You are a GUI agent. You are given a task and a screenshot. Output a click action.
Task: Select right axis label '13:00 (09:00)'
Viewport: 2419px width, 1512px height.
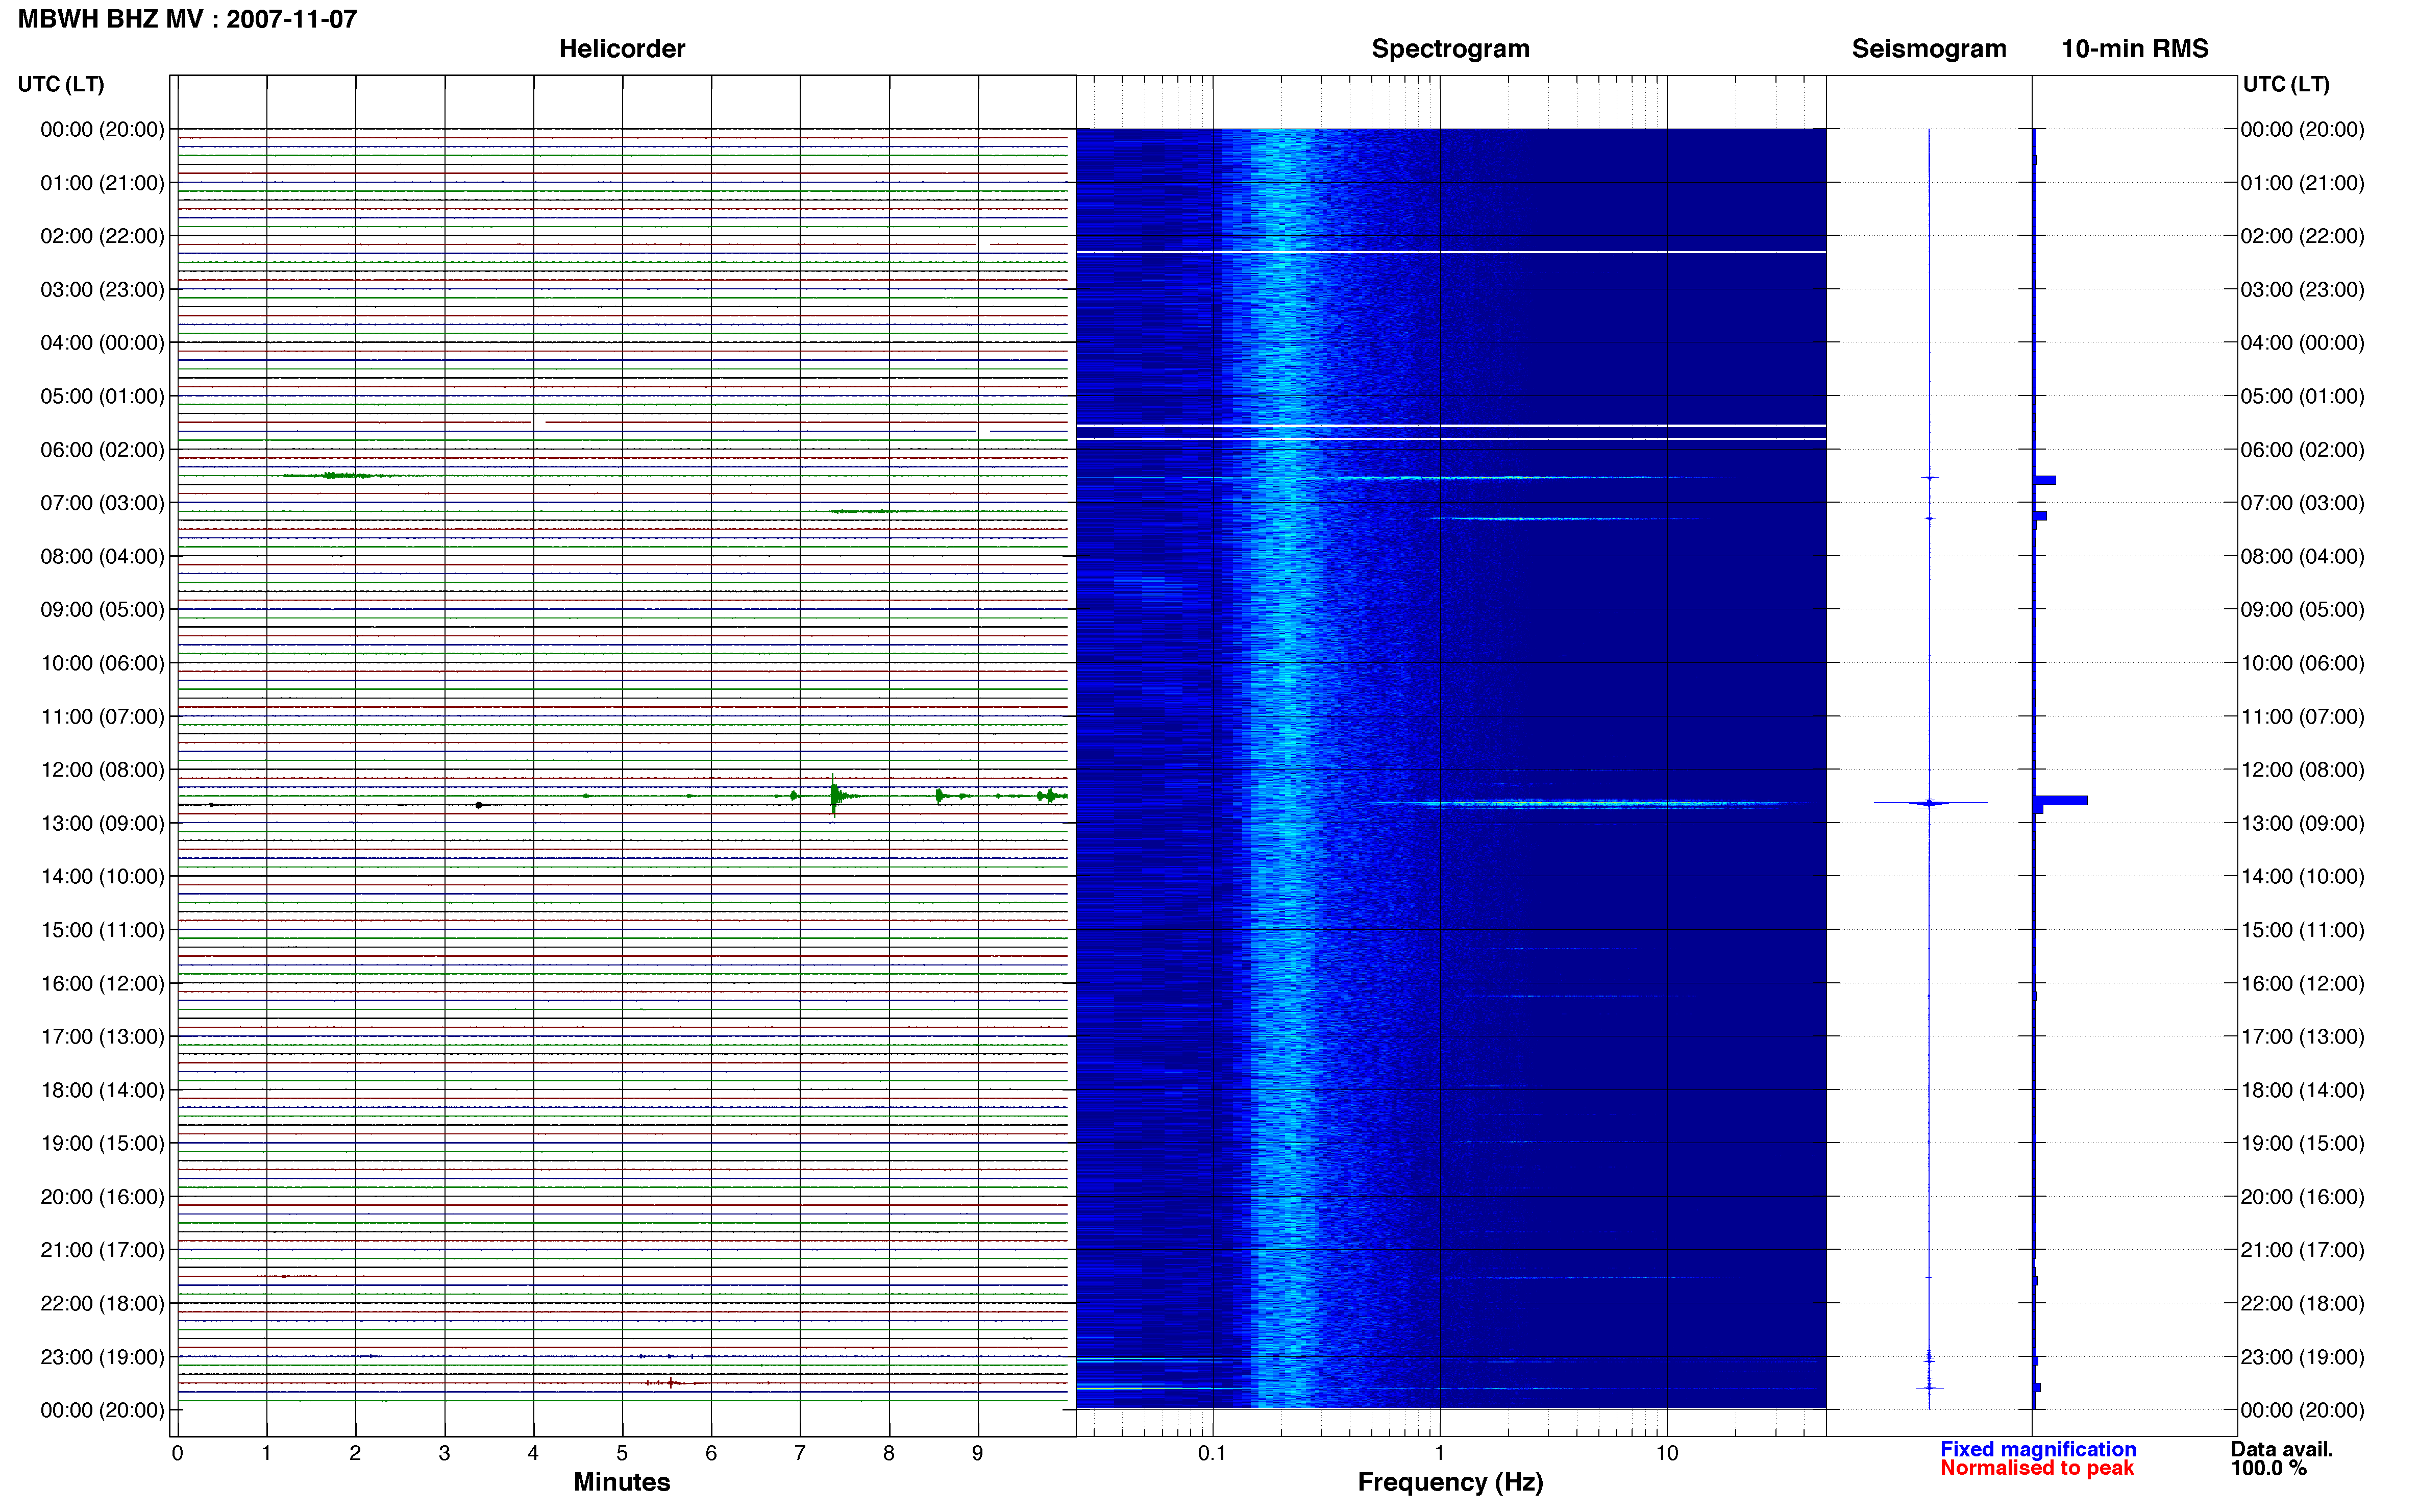(2302, 823)
